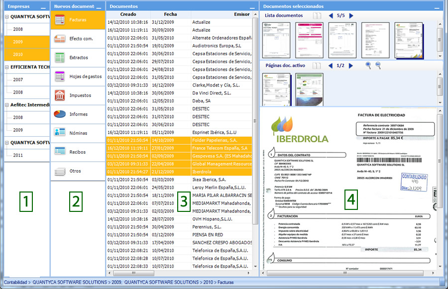
Task: Select the Audiotronics Europa, S.L row
Action: click(179, 46)
